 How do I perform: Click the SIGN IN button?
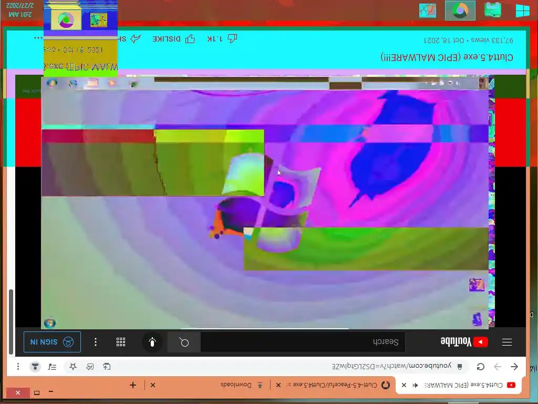(x=52, y=342)
